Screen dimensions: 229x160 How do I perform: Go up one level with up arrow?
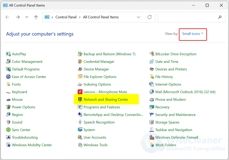(x=36, y=17)
